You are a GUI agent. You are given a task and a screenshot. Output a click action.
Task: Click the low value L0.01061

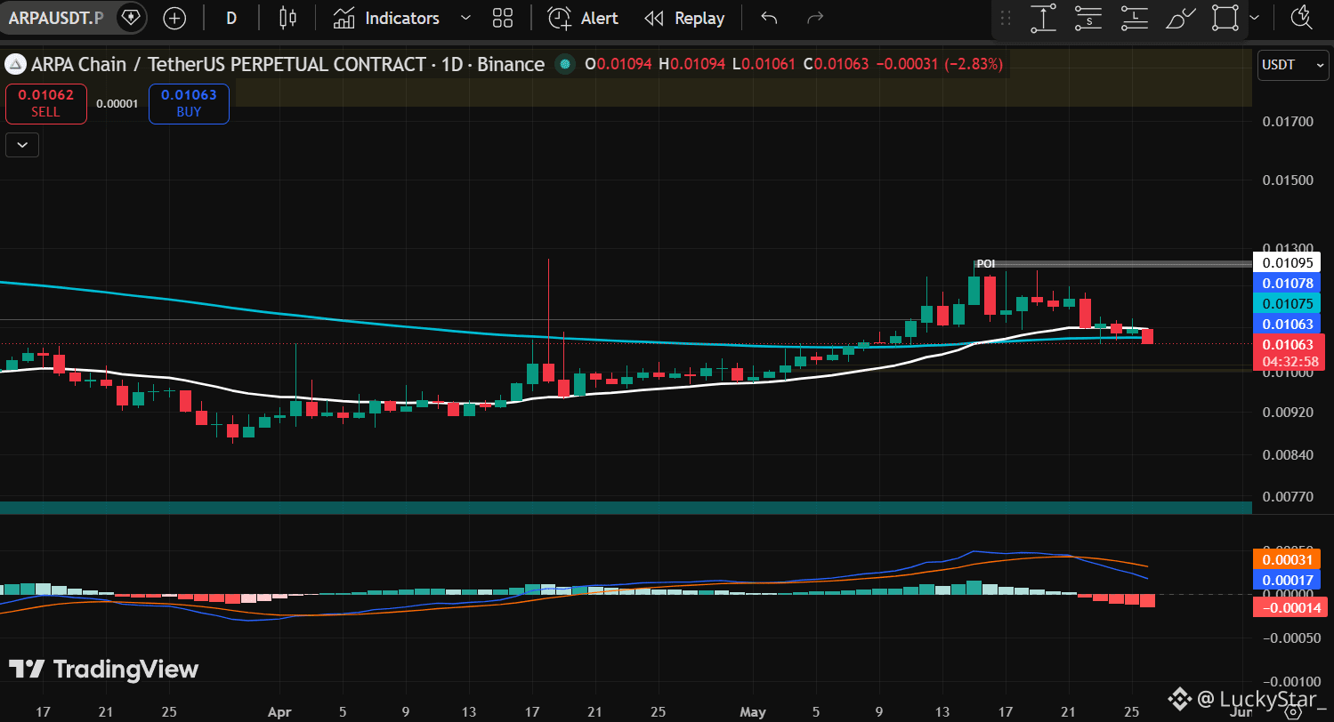764,64
